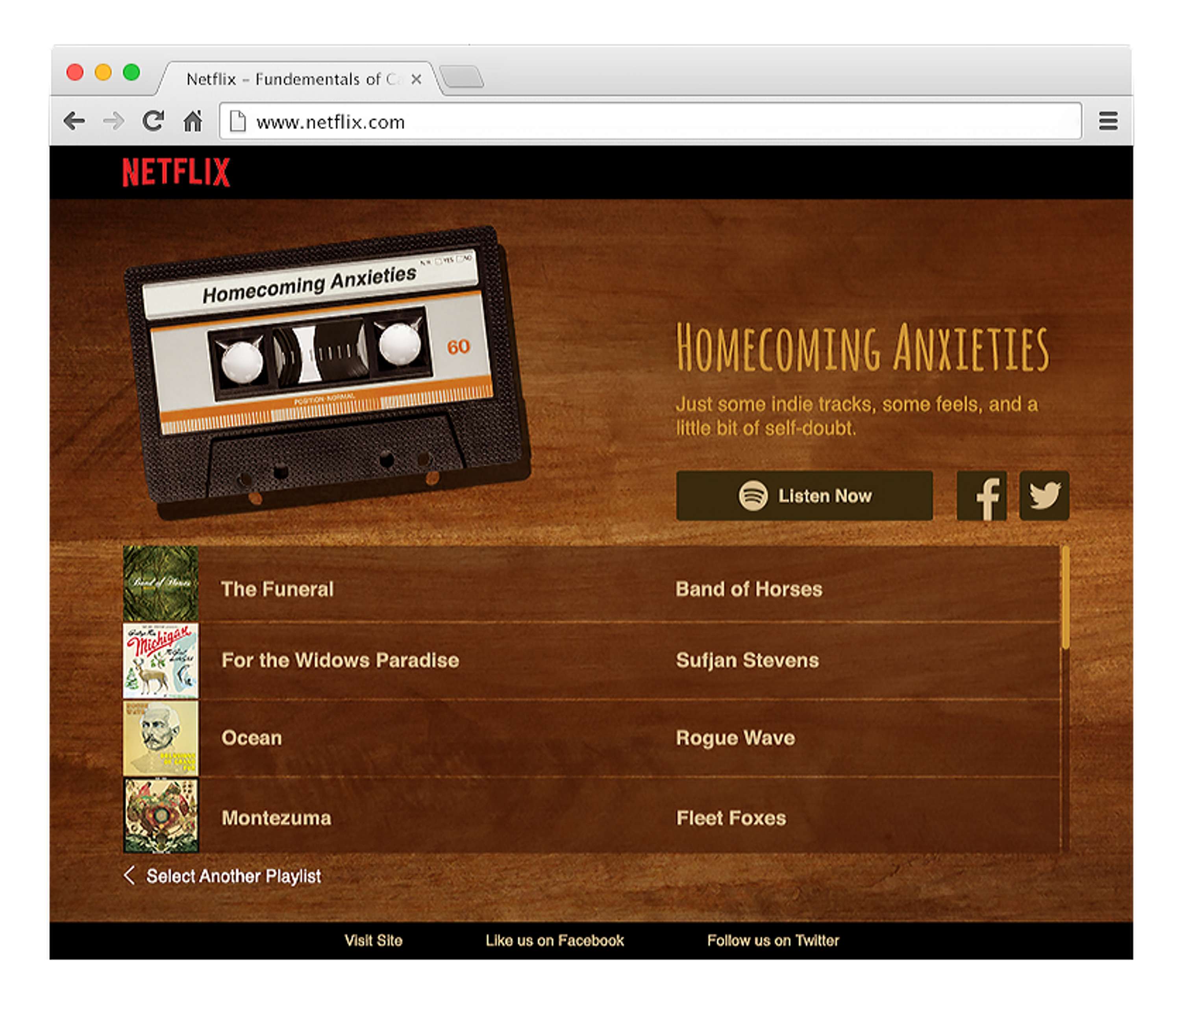Screen dimensions: 1181x1020
Task: Click the www.netflix.com address field
Action: pyautogui.click(x=650, y=121)
